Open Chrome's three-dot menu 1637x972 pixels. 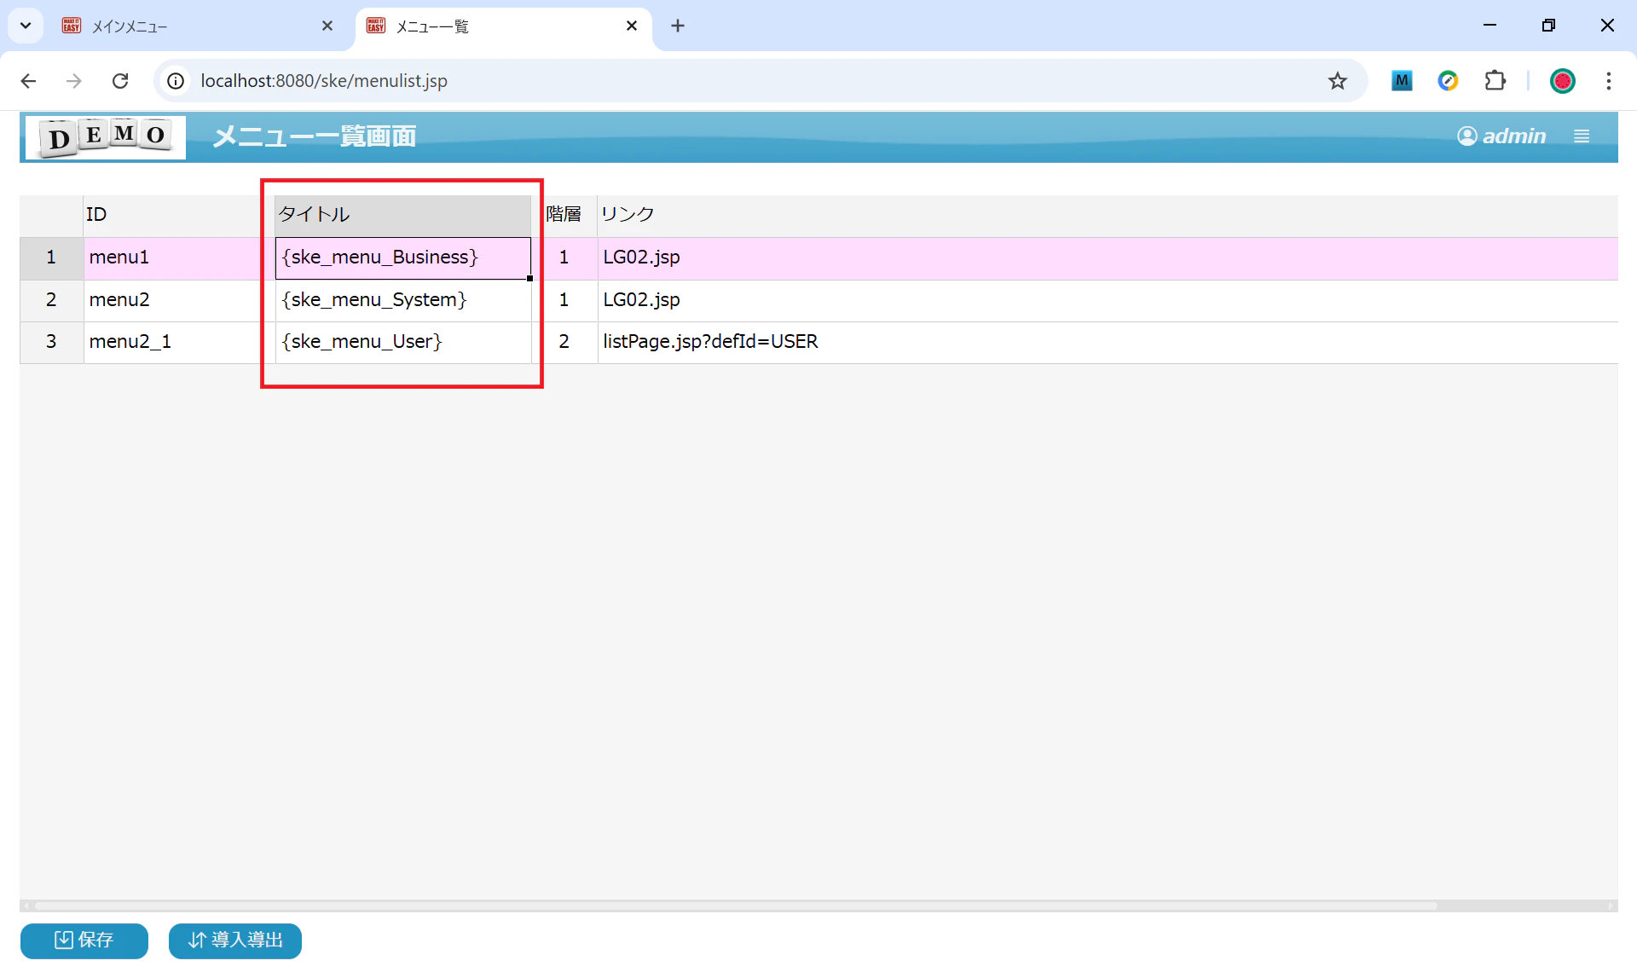1609,81
